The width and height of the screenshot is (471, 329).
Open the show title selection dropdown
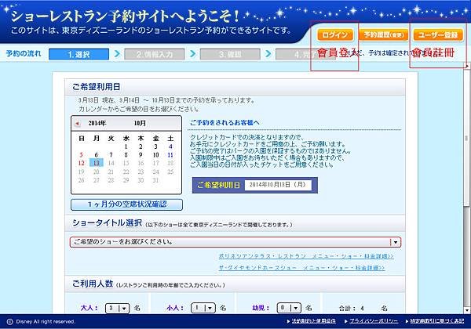pyautogui.click(x=235, y=242)
